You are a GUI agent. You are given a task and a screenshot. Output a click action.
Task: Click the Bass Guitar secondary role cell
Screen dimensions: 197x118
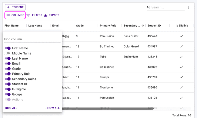tap(131, 36)
